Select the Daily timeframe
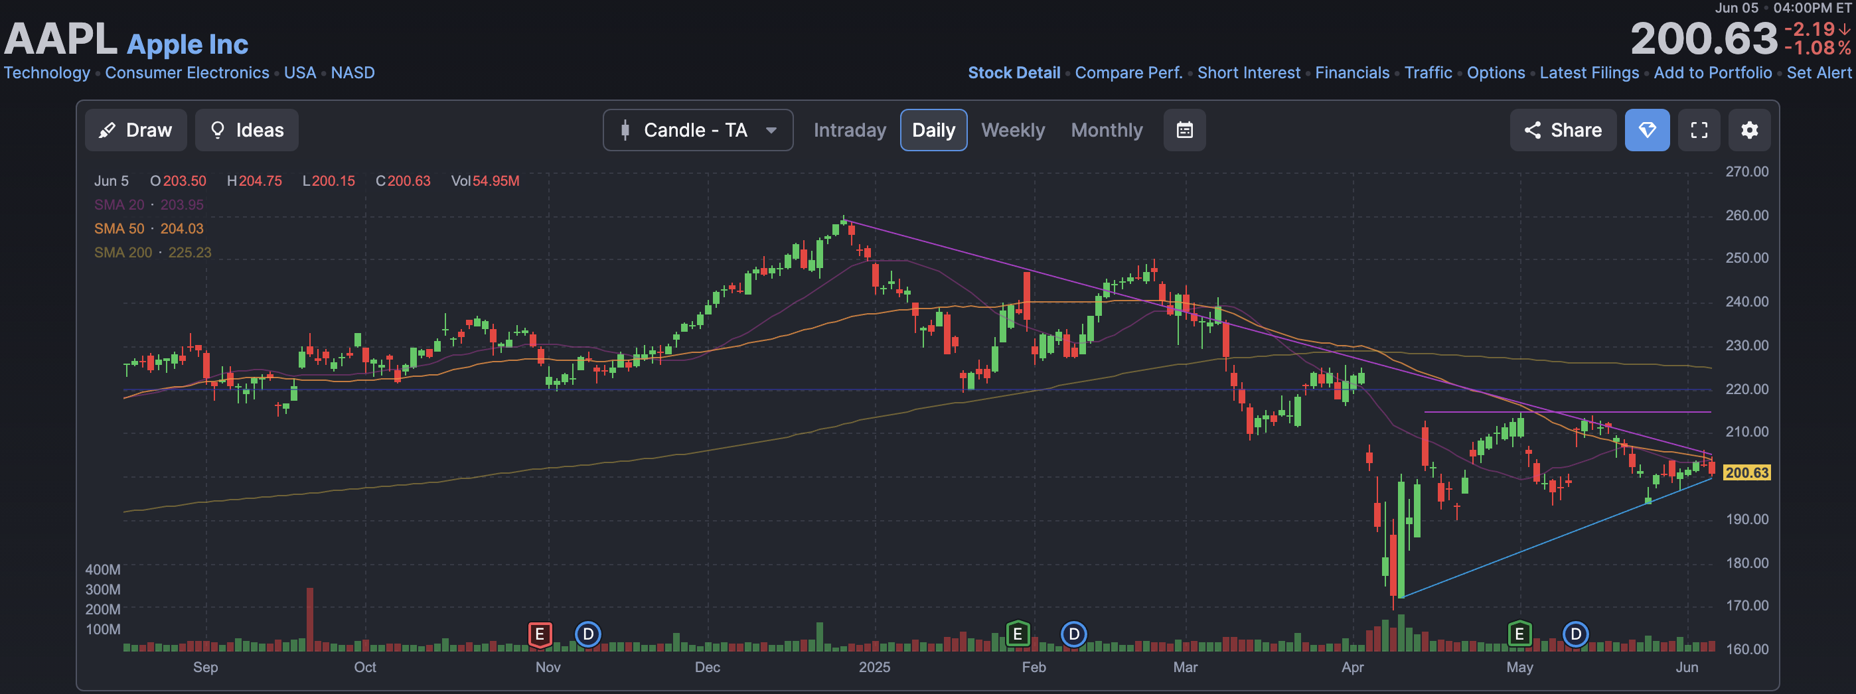The height and width of the screenshot is (694, 1856). point(933,130)
